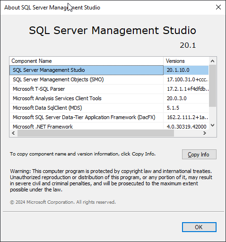Screen dimensions: 226x242
Task: Click version cell 4.0.30319.42000
Action: click(x=186, y=126)
